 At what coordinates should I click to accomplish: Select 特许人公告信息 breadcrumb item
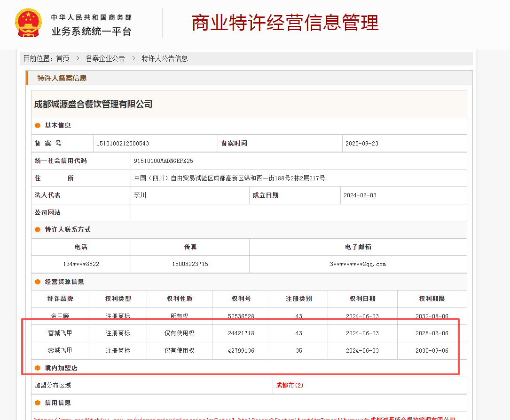click(165, 59)
